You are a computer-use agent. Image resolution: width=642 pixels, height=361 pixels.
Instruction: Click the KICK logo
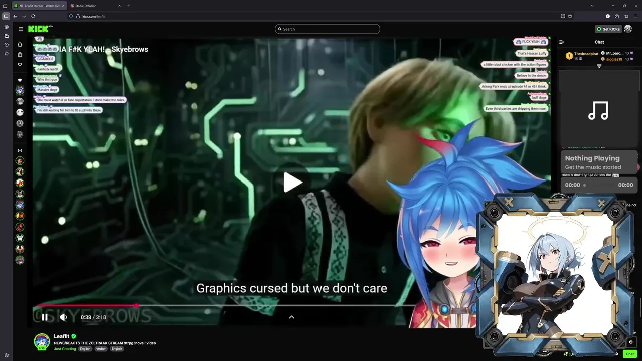[x=38, y=29]
